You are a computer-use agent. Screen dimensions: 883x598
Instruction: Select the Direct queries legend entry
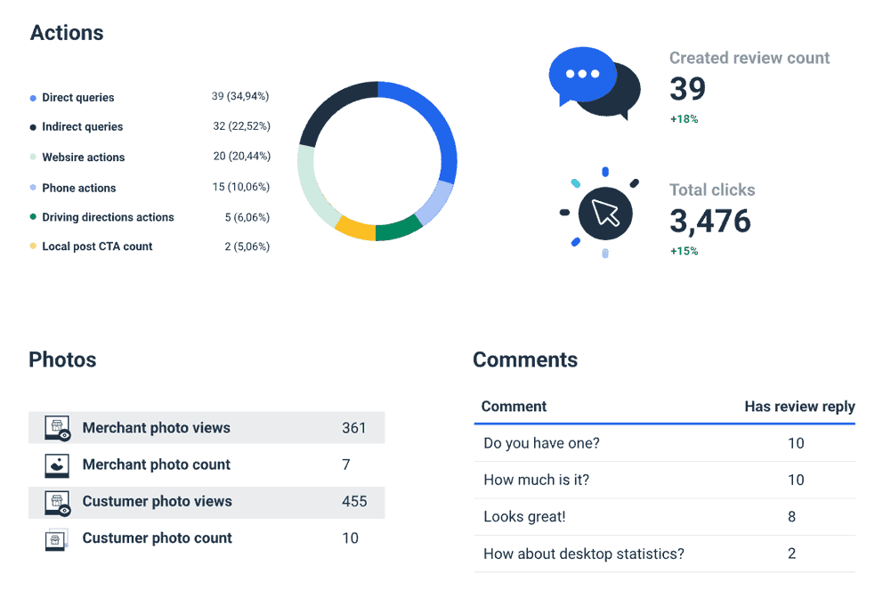[x=77, y=97]
